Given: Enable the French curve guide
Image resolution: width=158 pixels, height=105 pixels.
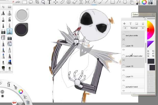Looking at the screenshot, I should tap(75, 2).
